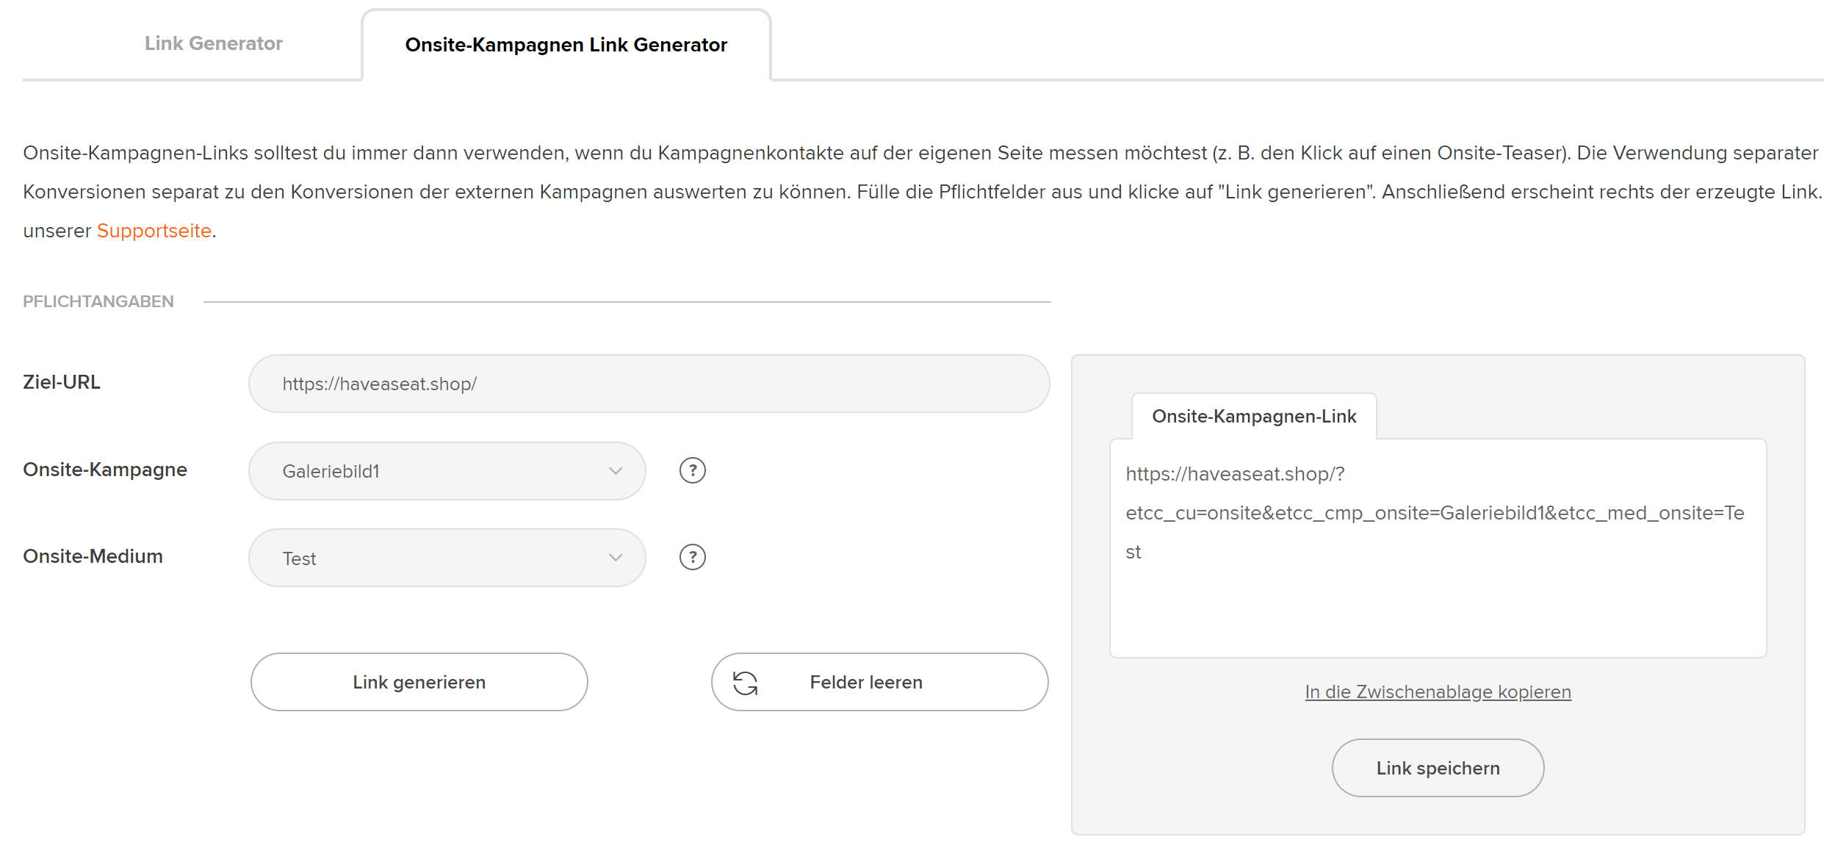
Task: Click inside the generated campaign link text box
Action: coord(1438,548)
